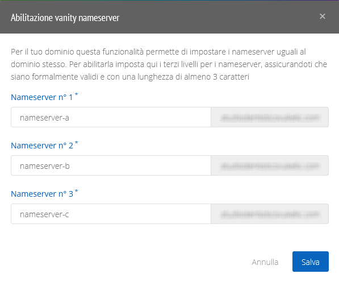Select the Nameserver n° 3 input field
The image size is (339, 282).
click(x=111, y=214)
